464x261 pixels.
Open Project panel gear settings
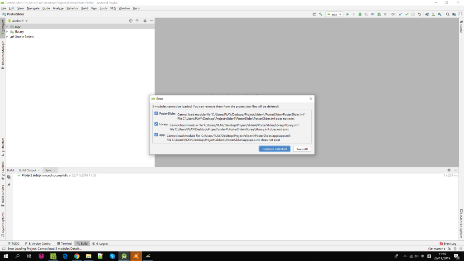tap(145, 21)
